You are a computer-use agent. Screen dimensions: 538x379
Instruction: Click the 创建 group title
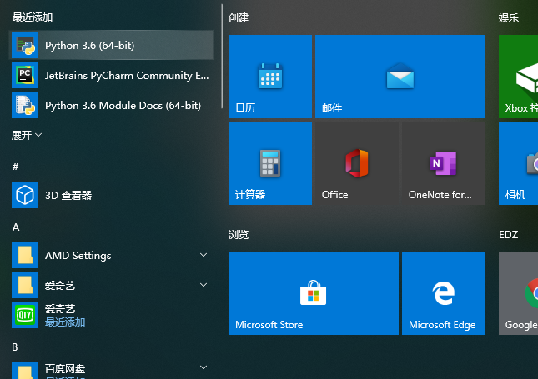239,17
